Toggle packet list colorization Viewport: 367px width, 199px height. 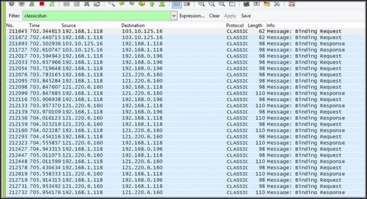click(x=176, y=3)
